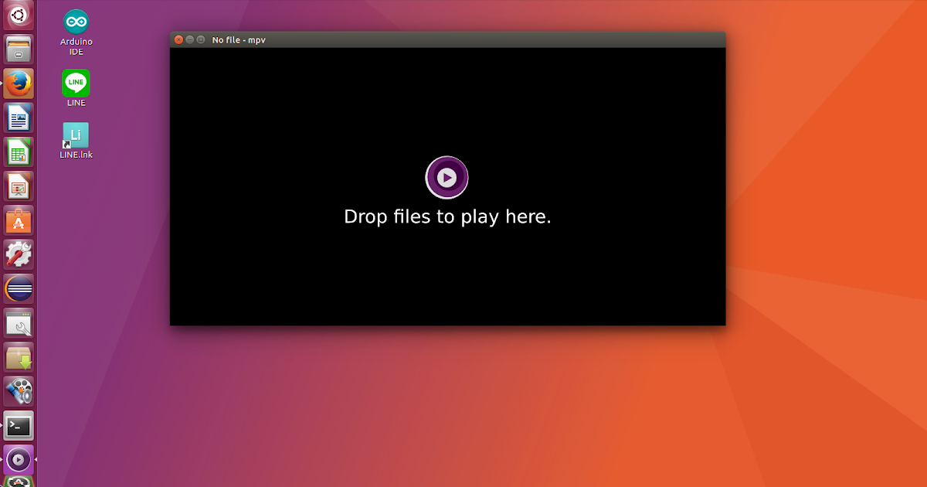Launch Firefox web browser
Image resolution: width=927 pixels, height=487 pixels.
19,83
